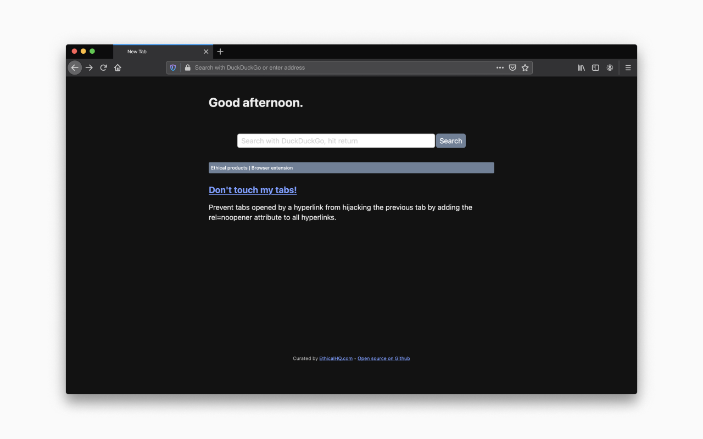Click the DuckDuckGo search box on the page
This screenshot has width=703, height=439.
336,141
